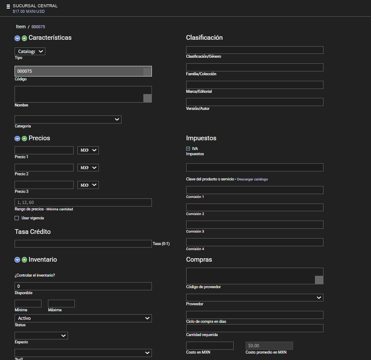Click the 000075 breadcrumb link
371x360 pixels.
(x=39, y=27)
